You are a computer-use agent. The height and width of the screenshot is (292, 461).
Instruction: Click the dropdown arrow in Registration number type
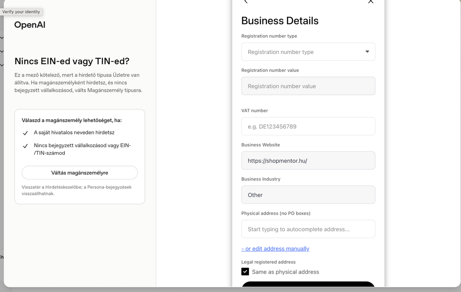pos(367,52)
